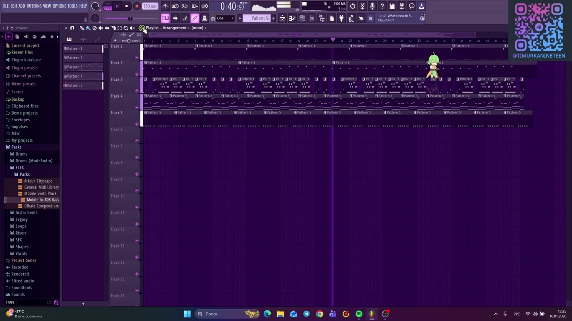Toggle the Playlist snap magnet

(x=72, y=28)
